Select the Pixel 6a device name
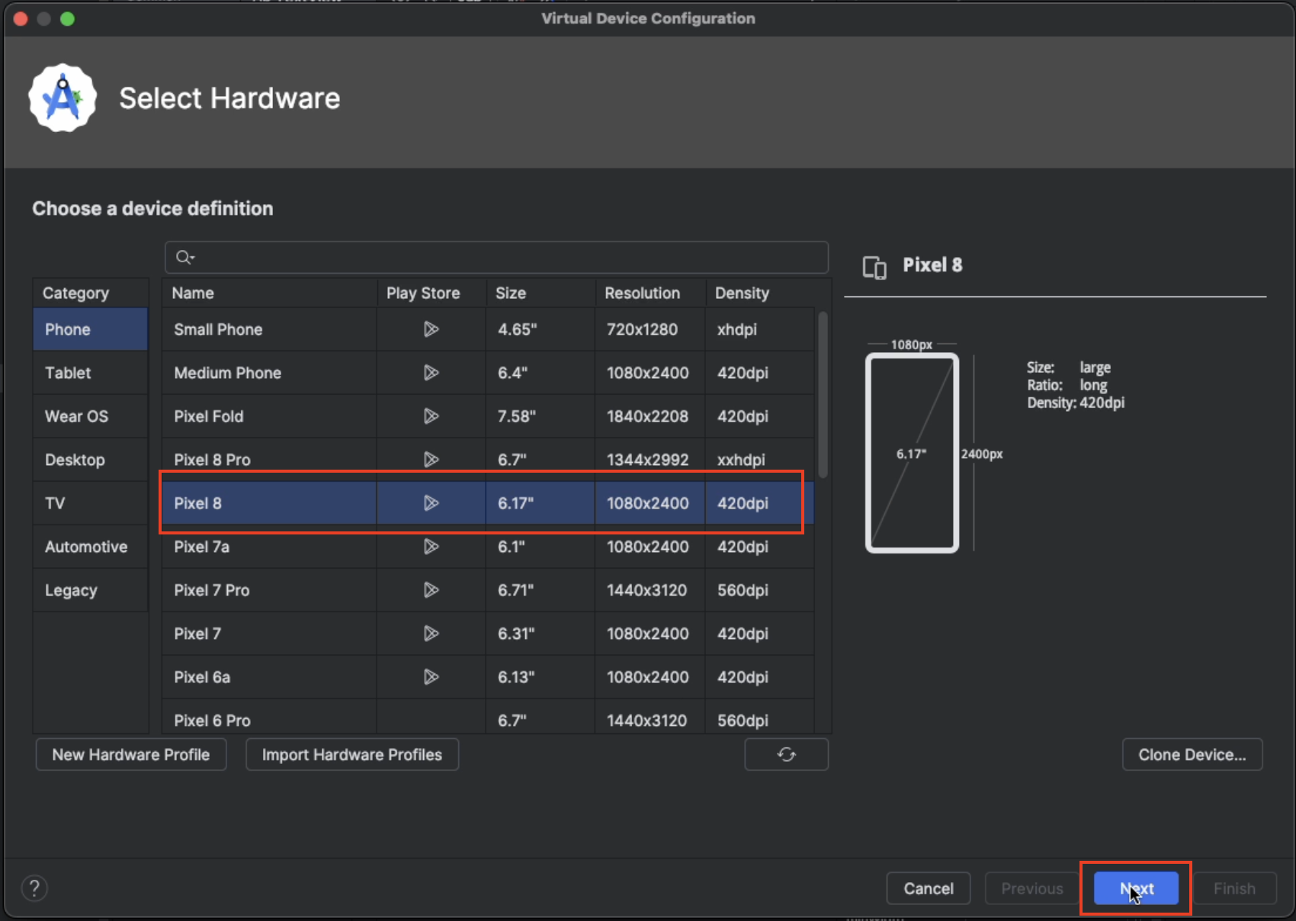This screenshot has width=1296, height=921. pyautogui.click(x=201, y=677)
